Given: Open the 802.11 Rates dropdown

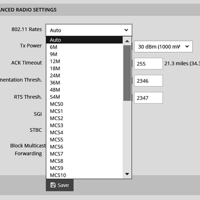Looking at the screenshot, I should click(x=89, y=30).
